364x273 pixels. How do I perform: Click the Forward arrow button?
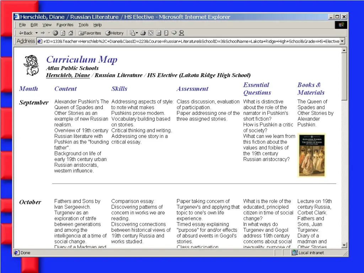(43, 33)
